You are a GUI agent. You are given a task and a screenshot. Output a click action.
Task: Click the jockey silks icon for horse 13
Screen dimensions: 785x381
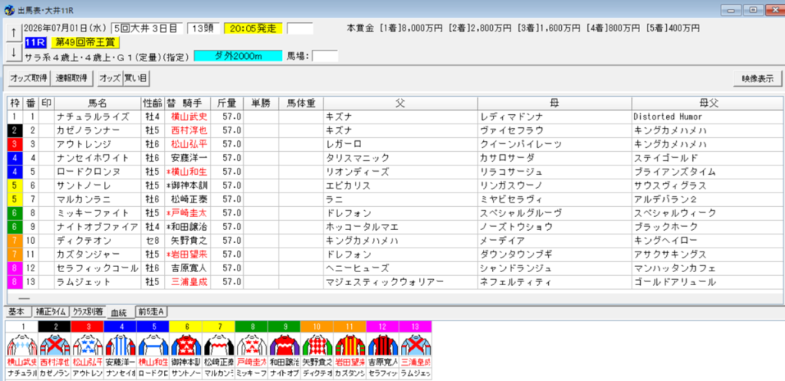point(415,344)
